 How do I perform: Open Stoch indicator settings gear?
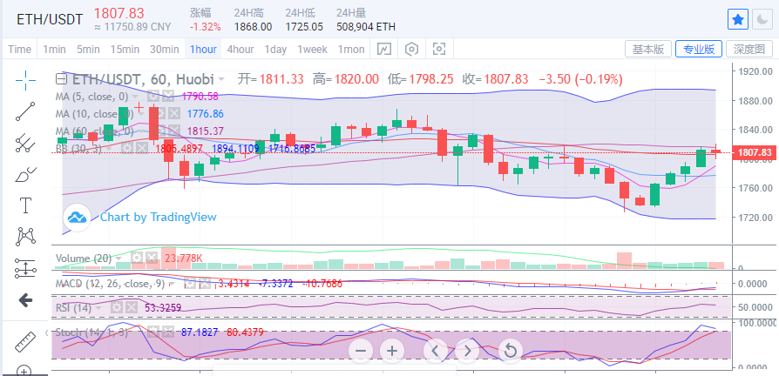(x=153, y=332)
